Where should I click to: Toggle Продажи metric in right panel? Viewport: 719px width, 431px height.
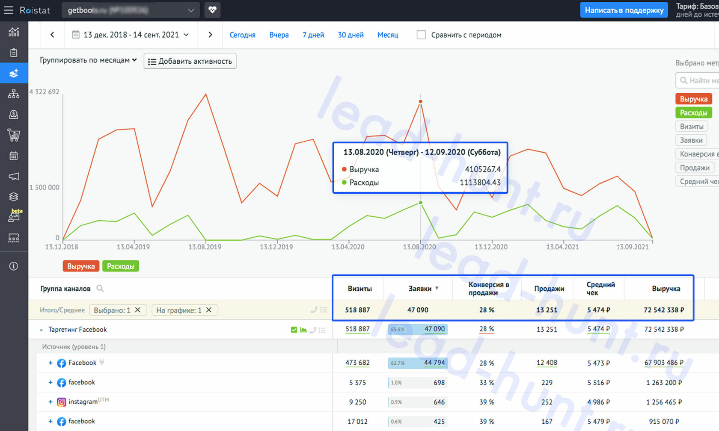[x=695, y=168]
